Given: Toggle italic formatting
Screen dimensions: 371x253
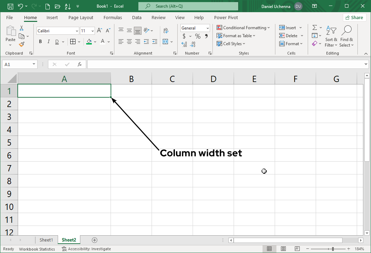Looking at the screenshot, I should (48, 41).
